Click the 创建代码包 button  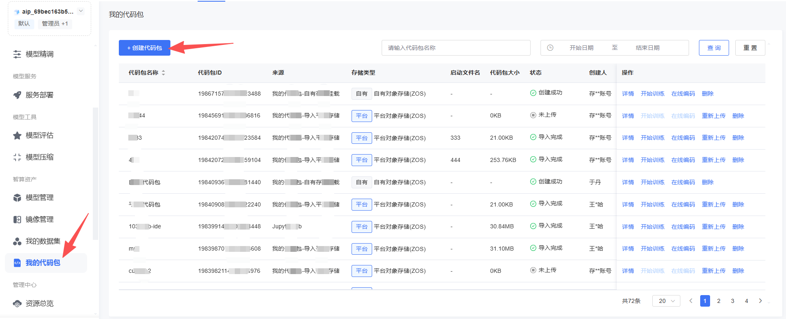(144, 48)
